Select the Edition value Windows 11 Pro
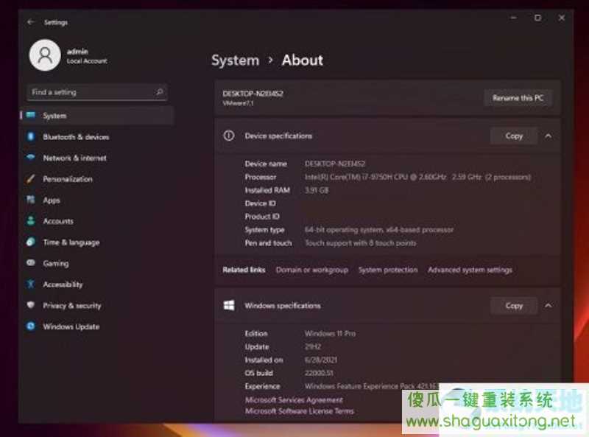Viewport: 589px width, 437px height. click(x=330, y=333)
